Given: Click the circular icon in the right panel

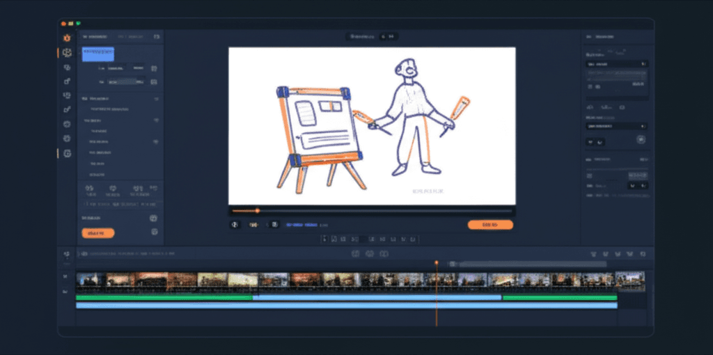Looking at the screenshot, I should coord(641,139).
